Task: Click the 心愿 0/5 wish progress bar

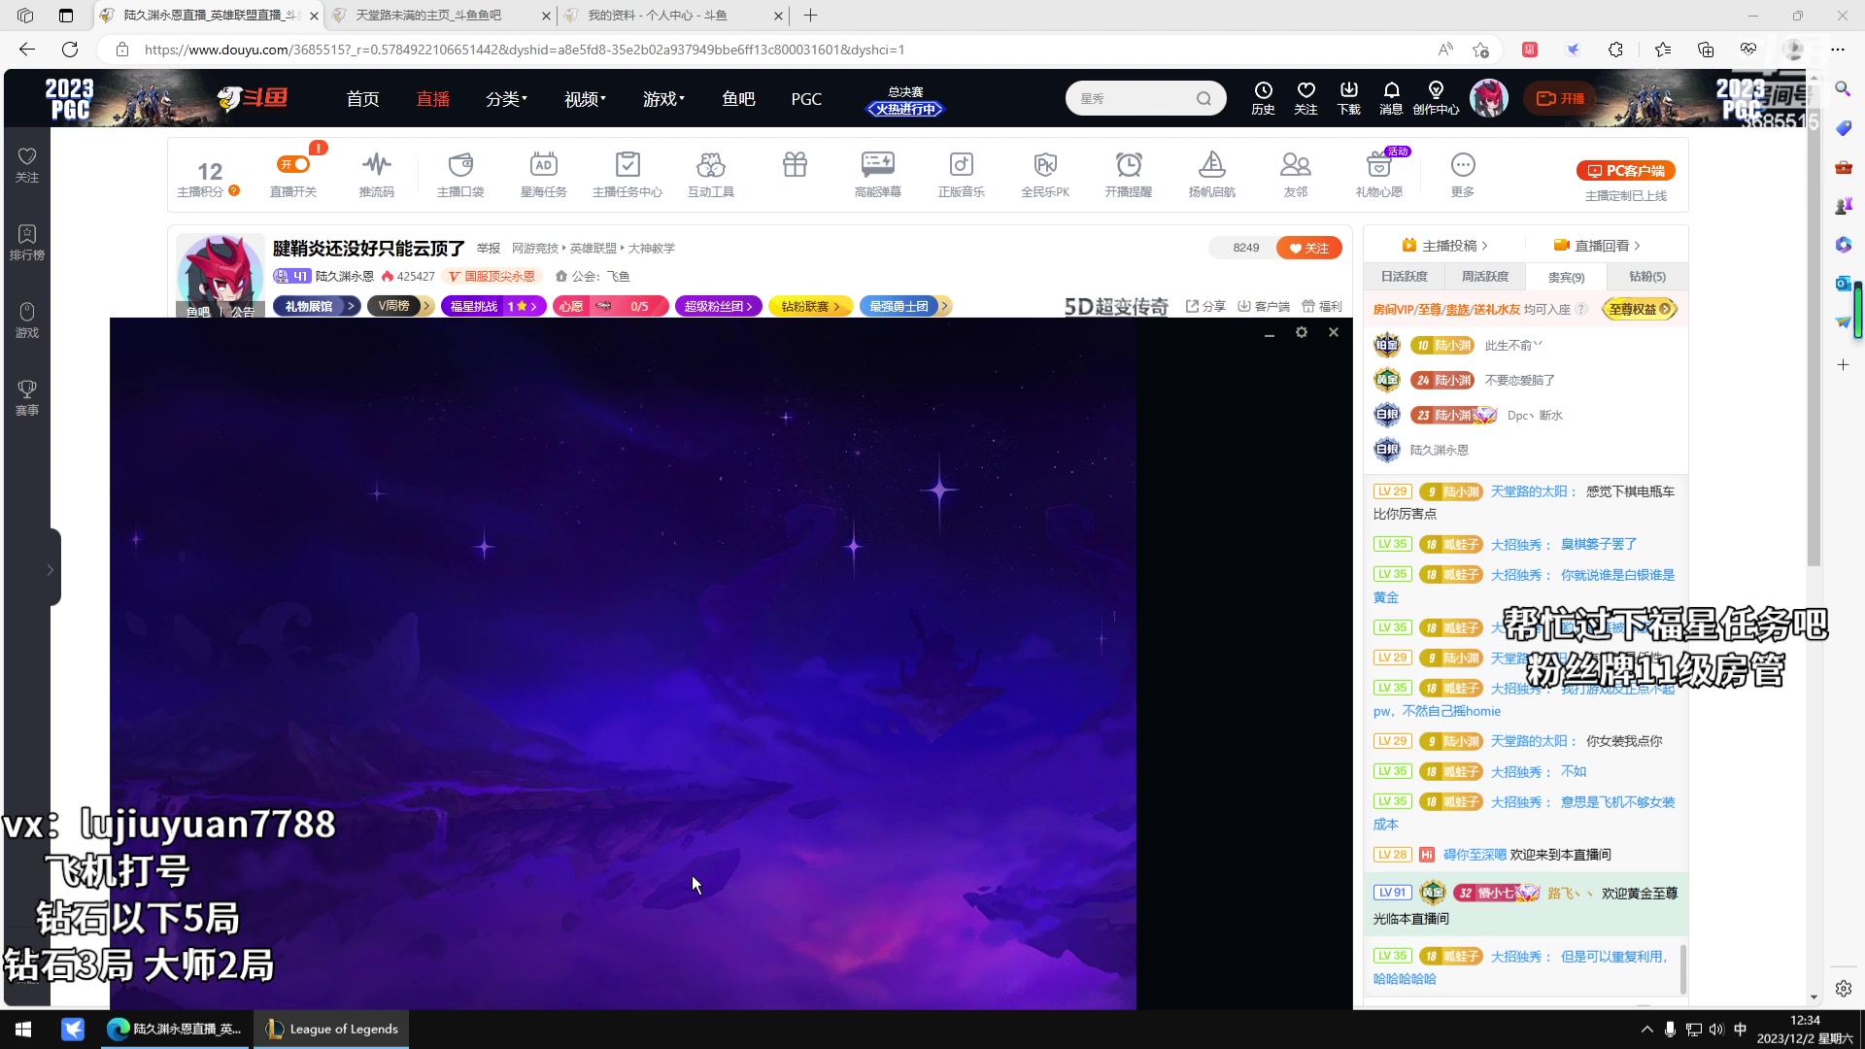Action: (x=610, y=306)
